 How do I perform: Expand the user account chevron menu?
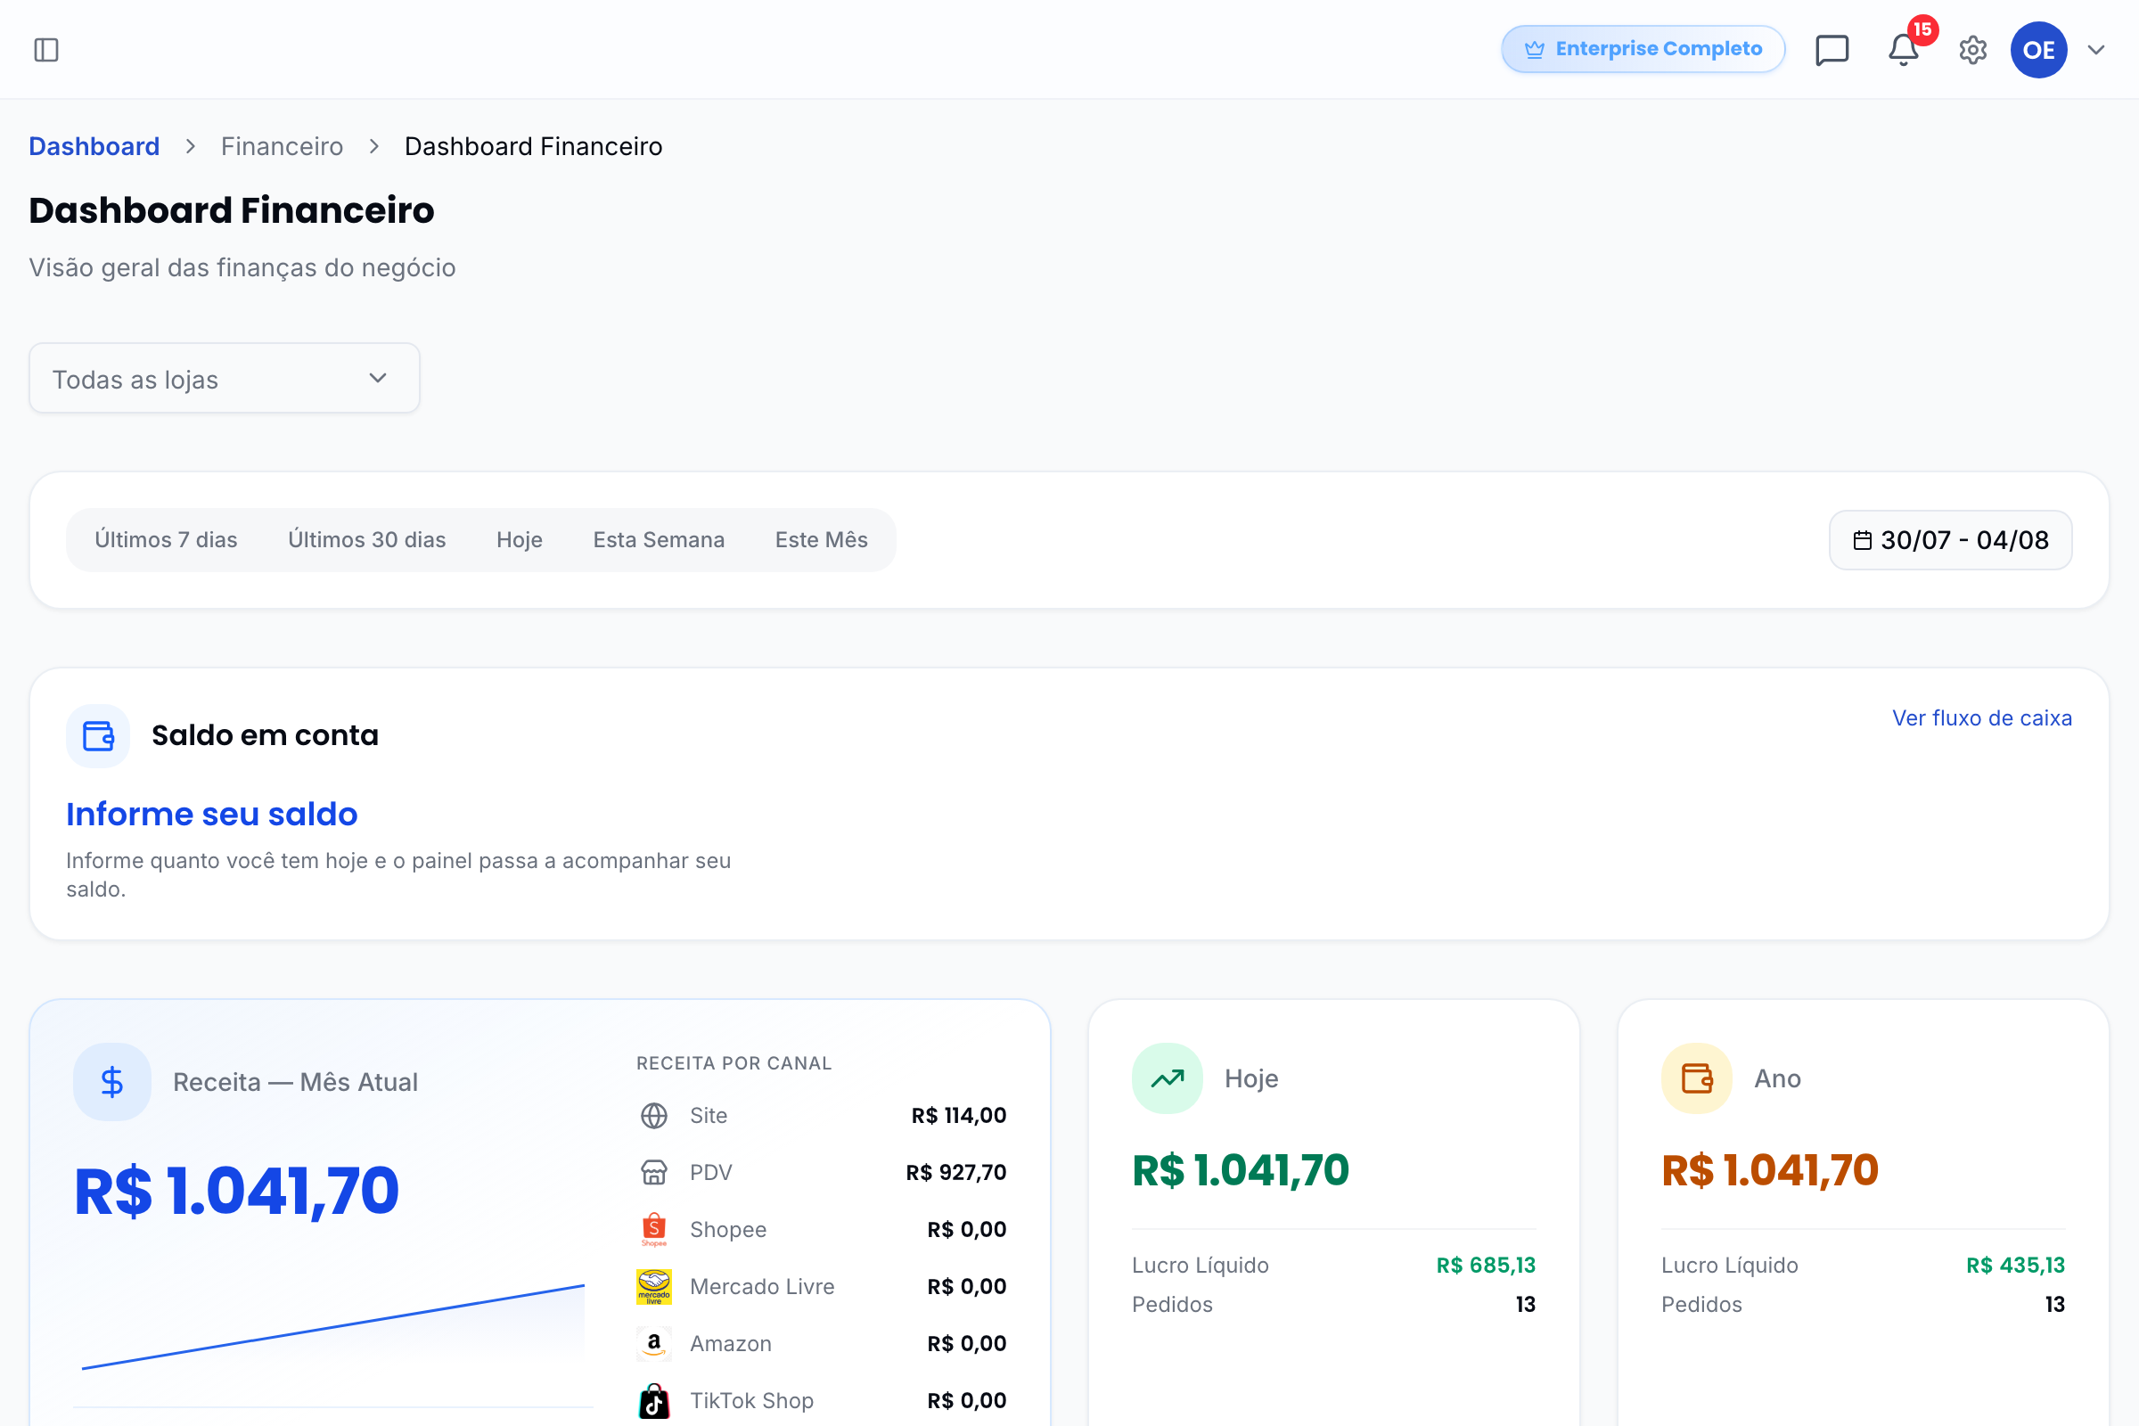(2096, 50)
